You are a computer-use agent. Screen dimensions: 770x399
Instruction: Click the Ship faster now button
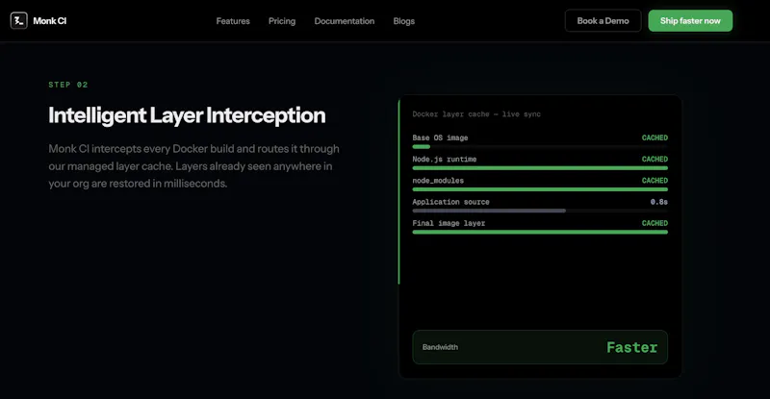pos(690,20)
